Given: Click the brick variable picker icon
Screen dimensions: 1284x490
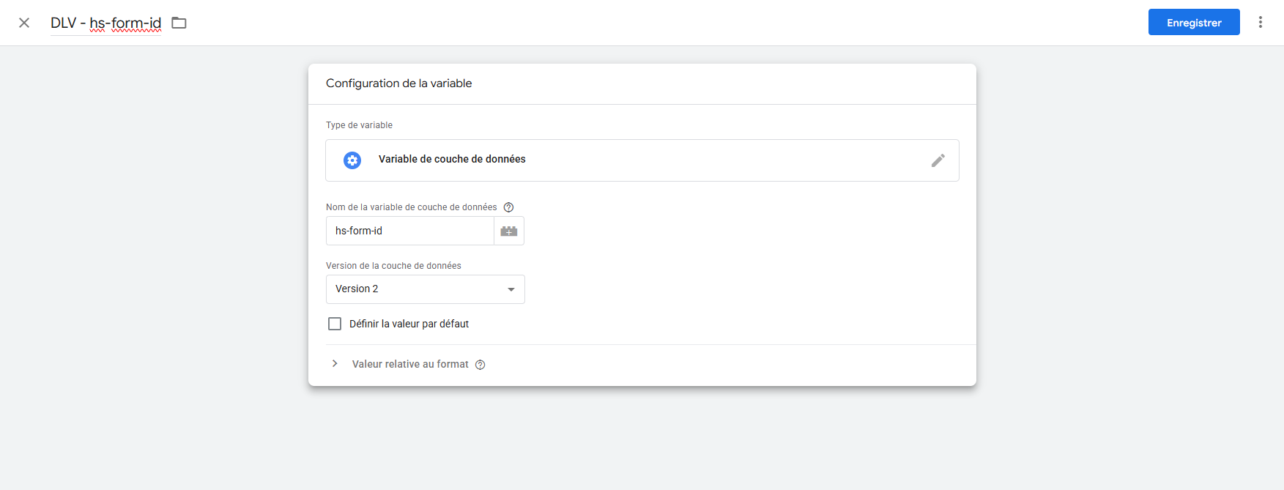Looking at the screenshot, I should 509,231.
